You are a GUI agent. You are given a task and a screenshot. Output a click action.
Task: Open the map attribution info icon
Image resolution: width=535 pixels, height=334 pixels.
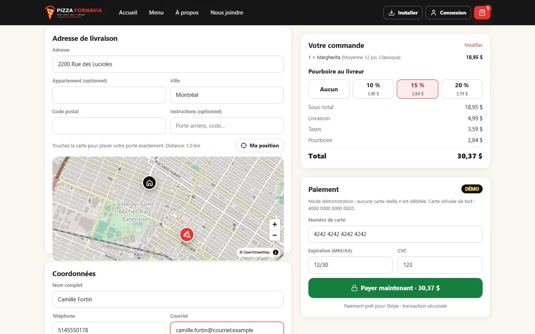tap(276, 252)
